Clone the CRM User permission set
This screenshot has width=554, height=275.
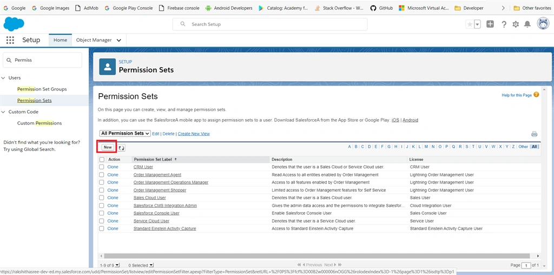click(x=113, y=167)
